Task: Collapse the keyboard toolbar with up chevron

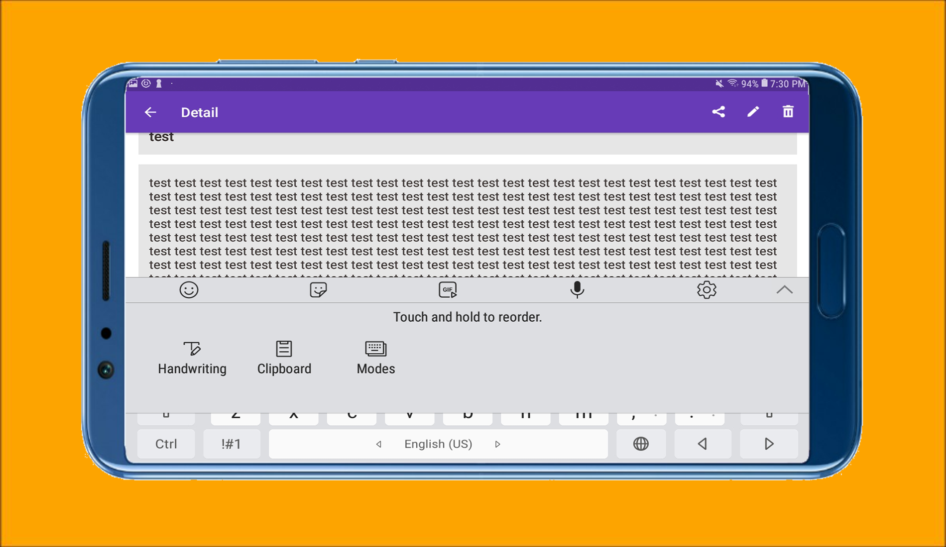Action: tap(785, 290)
